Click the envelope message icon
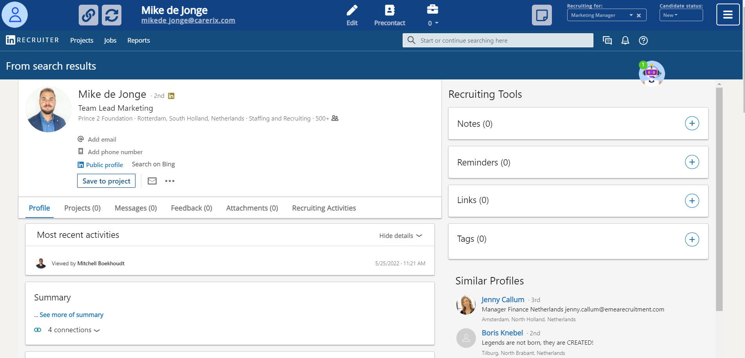 pos(152,181)
